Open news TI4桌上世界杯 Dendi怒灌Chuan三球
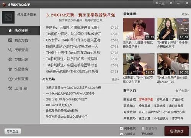Viewport: 191px width, 138px height. pos(73,53)
